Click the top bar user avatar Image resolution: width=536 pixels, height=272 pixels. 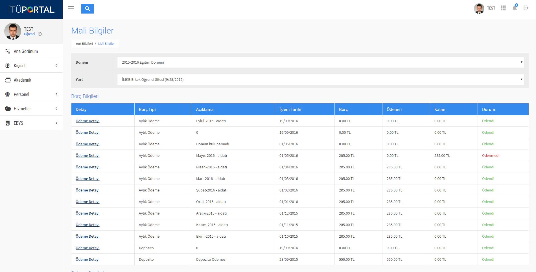point(479,8)
